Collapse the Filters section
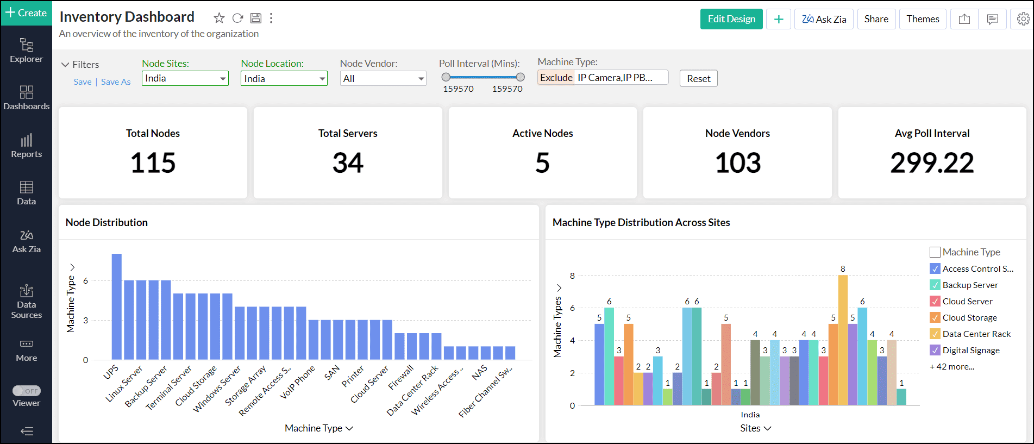 pyautogui.click(x=65, y=65)
